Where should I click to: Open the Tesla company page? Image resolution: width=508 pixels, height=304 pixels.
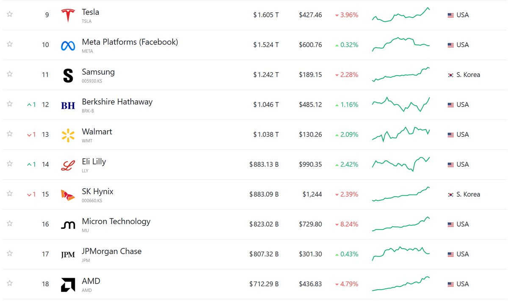91,12
